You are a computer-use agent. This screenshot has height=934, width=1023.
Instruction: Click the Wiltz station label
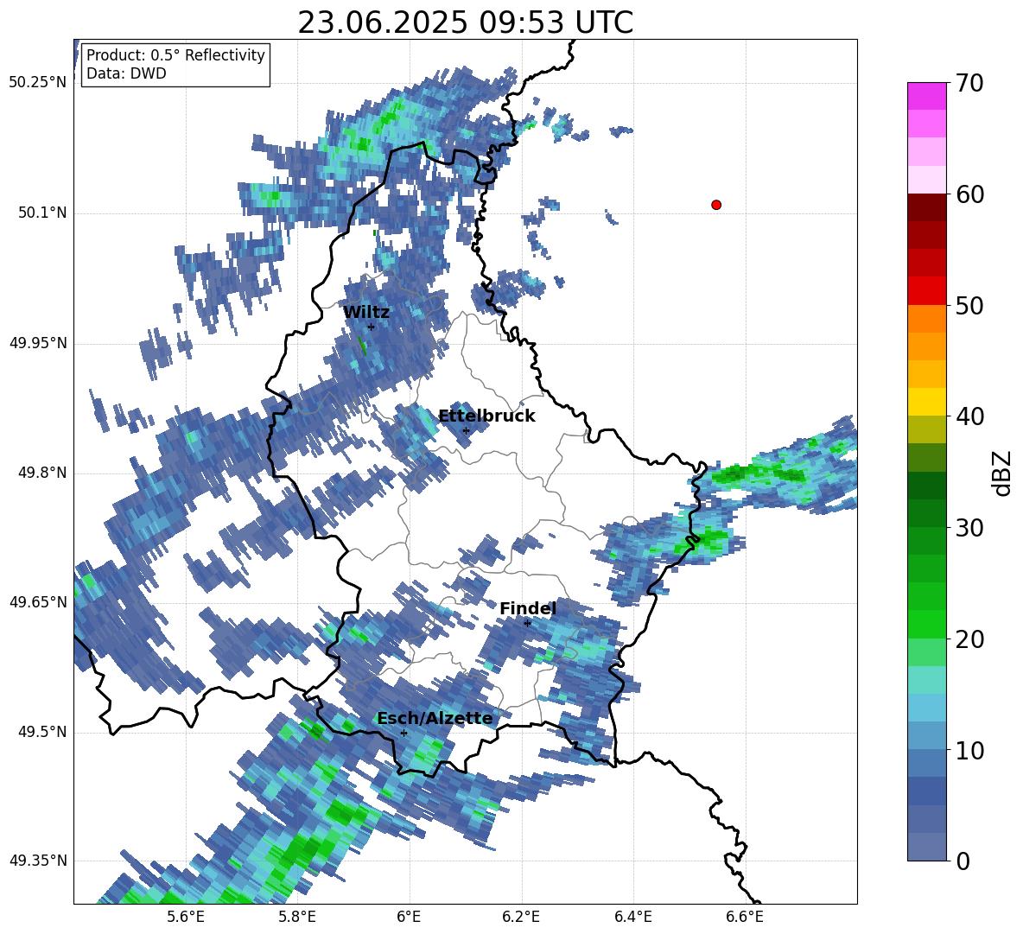pyautogui.click(x=366, y=313)
